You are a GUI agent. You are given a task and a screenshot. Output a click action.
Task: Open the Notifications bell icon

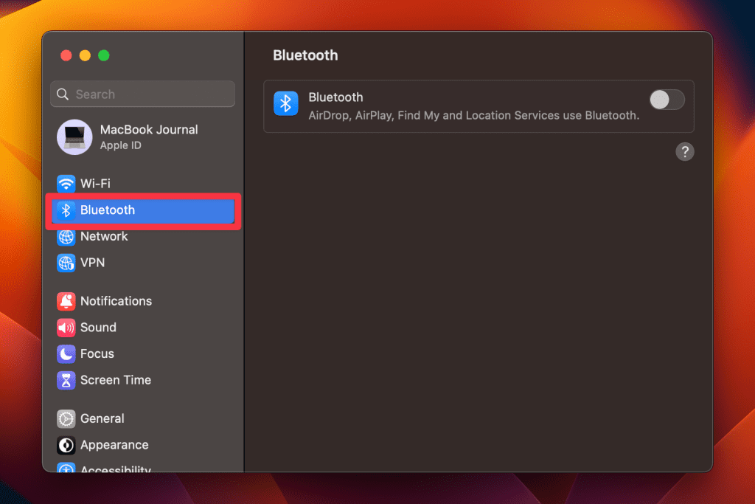click(x=66, y=301)
